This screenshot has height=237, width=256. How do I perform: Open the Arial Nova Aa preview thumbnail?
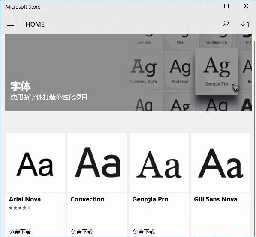point(36,163)
